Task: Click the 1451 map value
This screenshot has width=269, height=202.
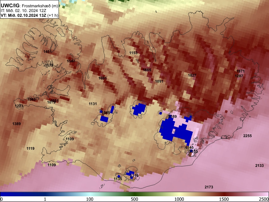Action: point(47,52)
